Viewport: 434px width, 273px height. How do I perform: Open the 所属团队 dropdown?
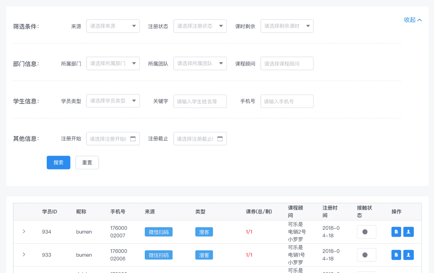(200, 63)
